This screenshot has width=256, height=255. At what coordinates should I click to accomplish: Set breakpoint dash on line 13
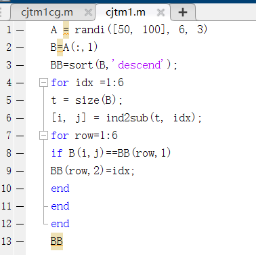coord(20,241)
